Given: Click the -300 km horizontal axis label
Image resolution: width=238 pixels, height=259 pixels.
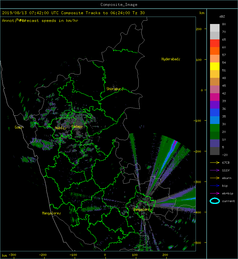Looking at the screenshot, I should [12, 255].
